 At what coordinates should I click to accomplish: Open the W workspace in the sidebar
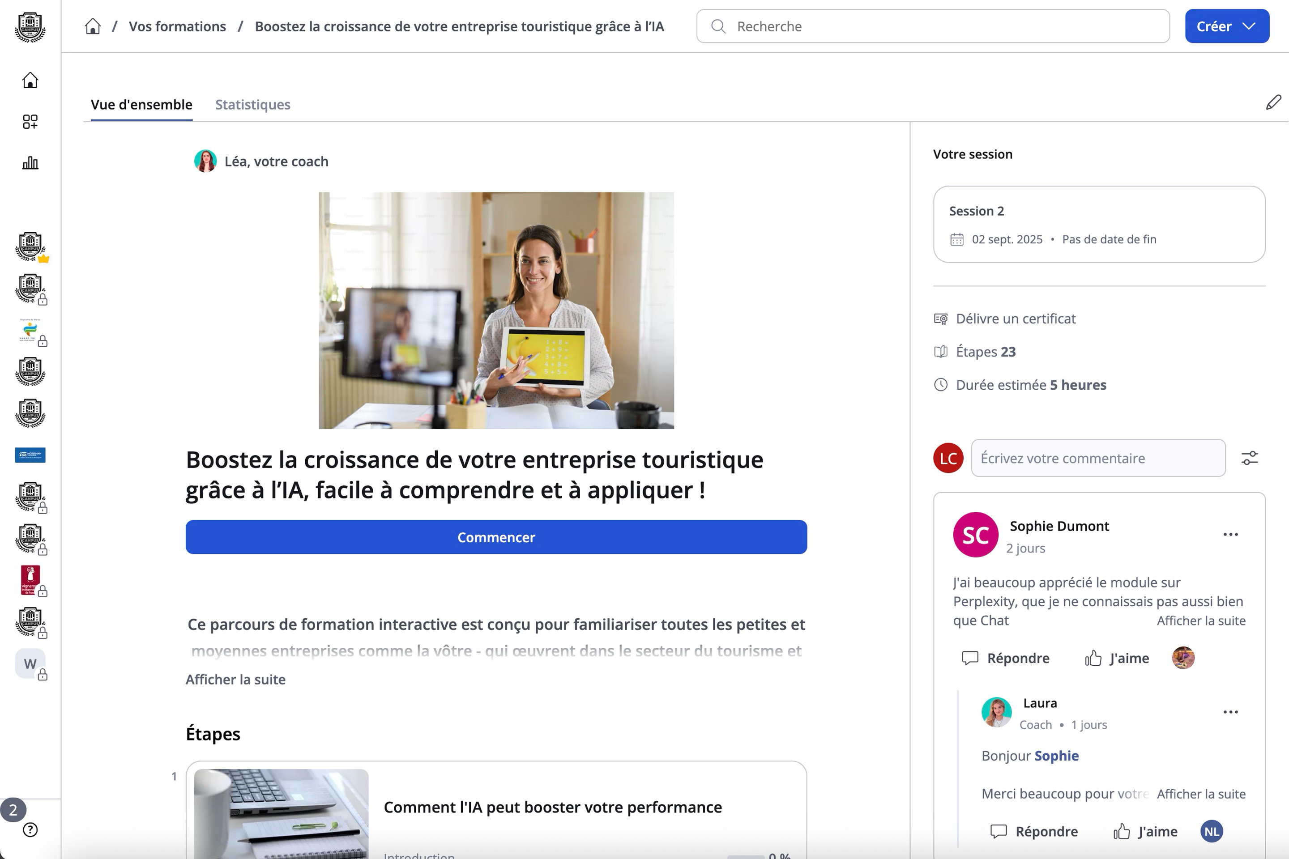(30, 663)
